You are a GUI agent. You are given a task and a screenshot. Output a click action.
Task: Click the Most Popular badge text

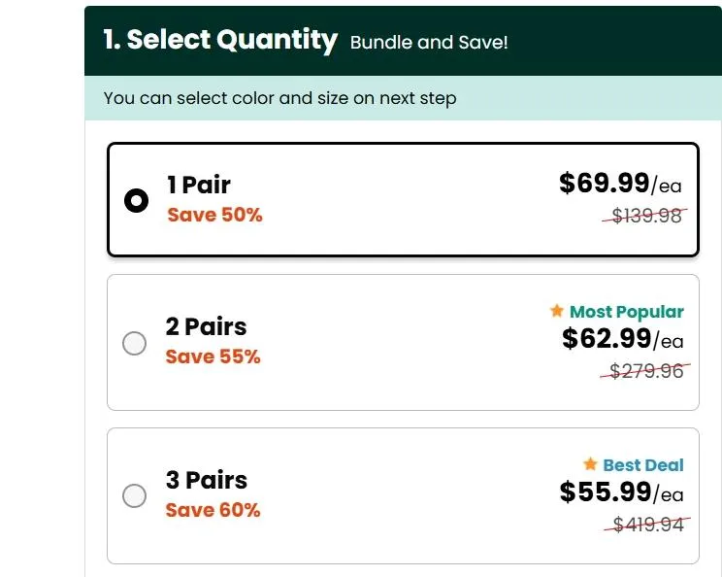(627, 312)
